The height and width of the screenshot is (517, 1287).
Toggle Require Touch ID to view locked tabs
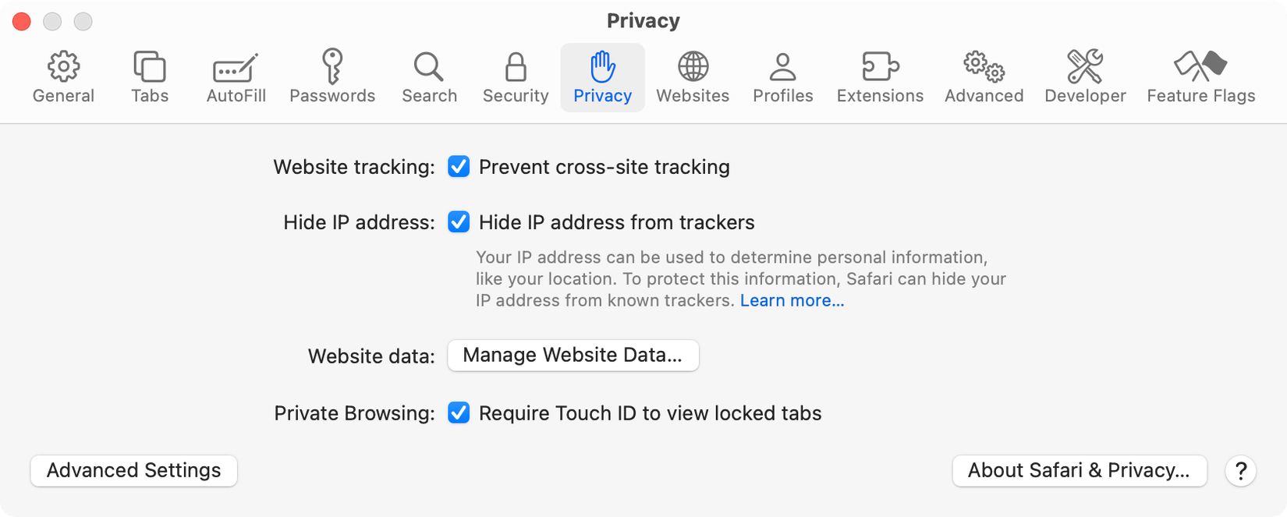pos(459,413)
